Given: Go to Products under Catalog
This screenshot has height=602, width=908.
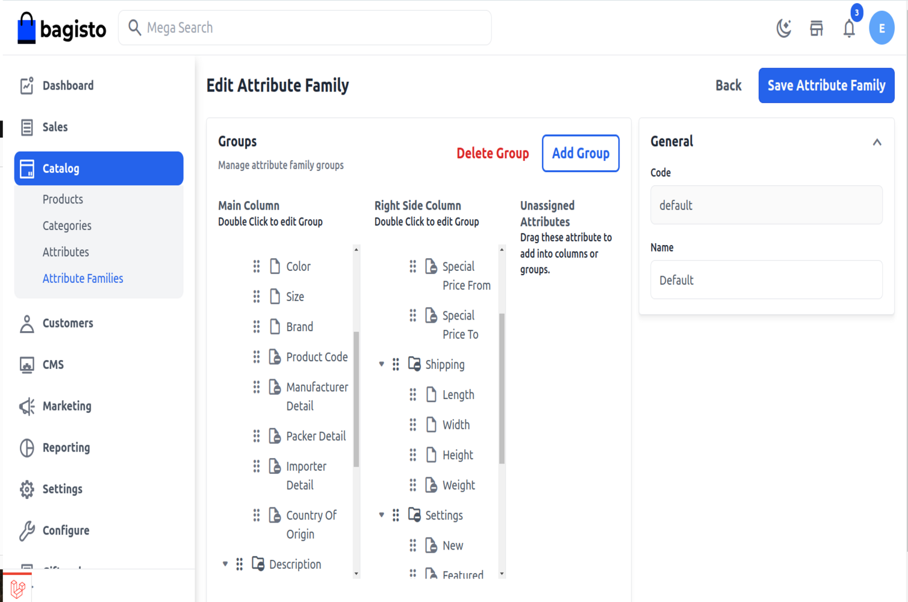Looking at the screenshot, I should pyautogui.click(x=63, y=199).
